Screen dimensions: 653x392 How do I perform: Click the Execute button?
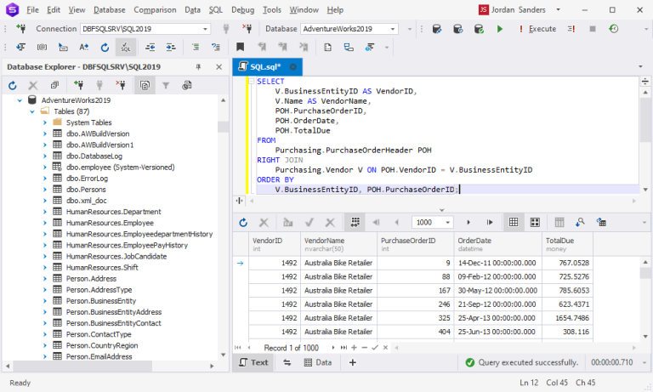537,29
